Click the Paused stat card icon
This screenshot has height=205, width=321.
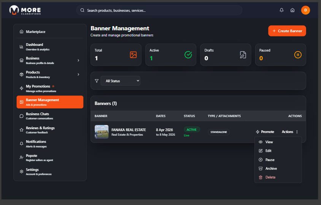(x=298, y=55)
